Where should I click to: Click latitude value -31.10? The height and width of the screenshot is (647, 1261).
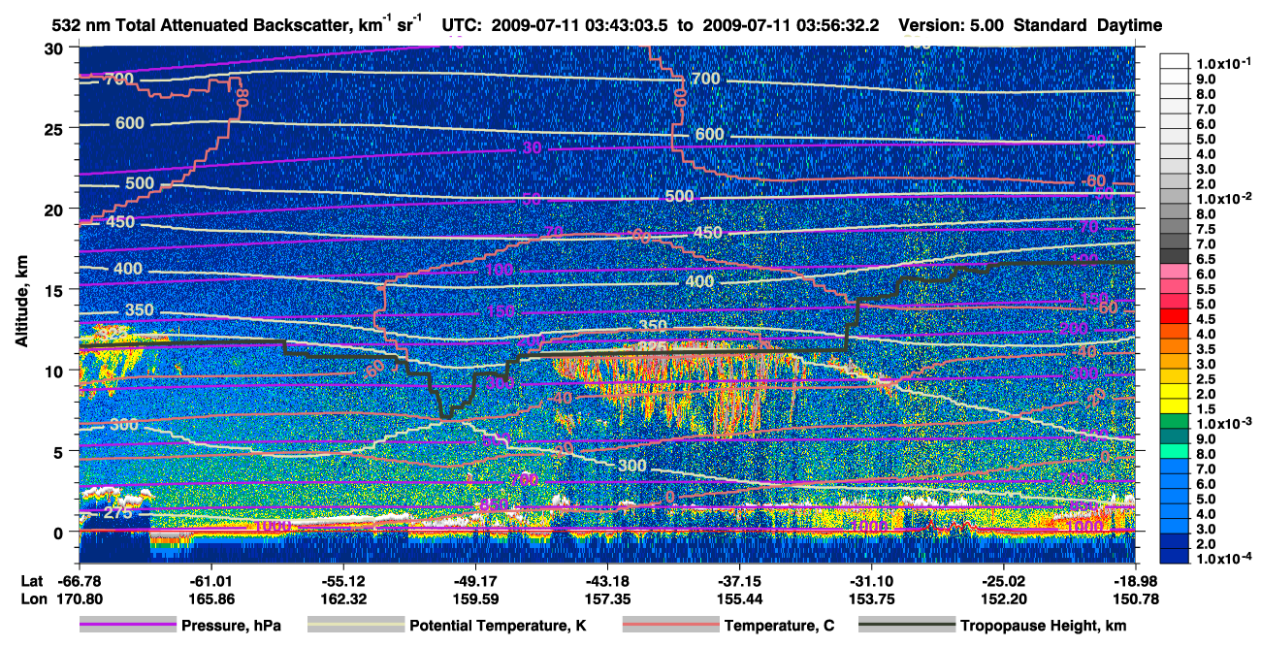click(x=871, y=581)
